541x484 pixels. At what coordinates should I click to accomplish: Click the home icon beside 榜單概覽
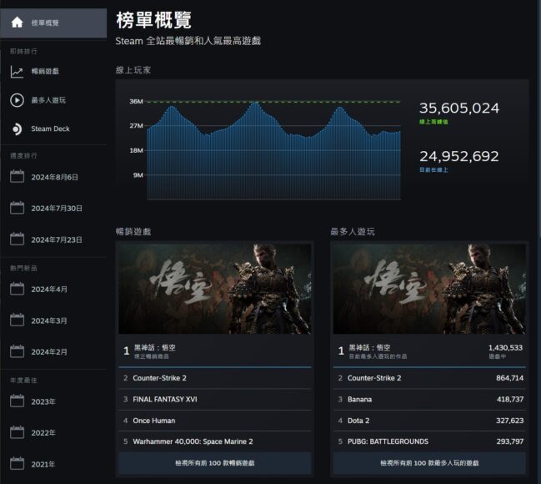tap(17, 23)
